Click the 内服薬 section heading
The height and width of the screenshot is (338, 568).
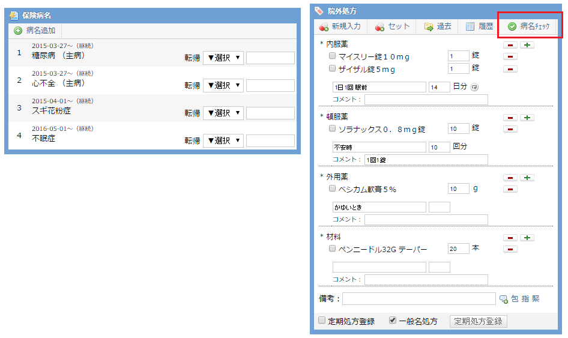[337, 44]
